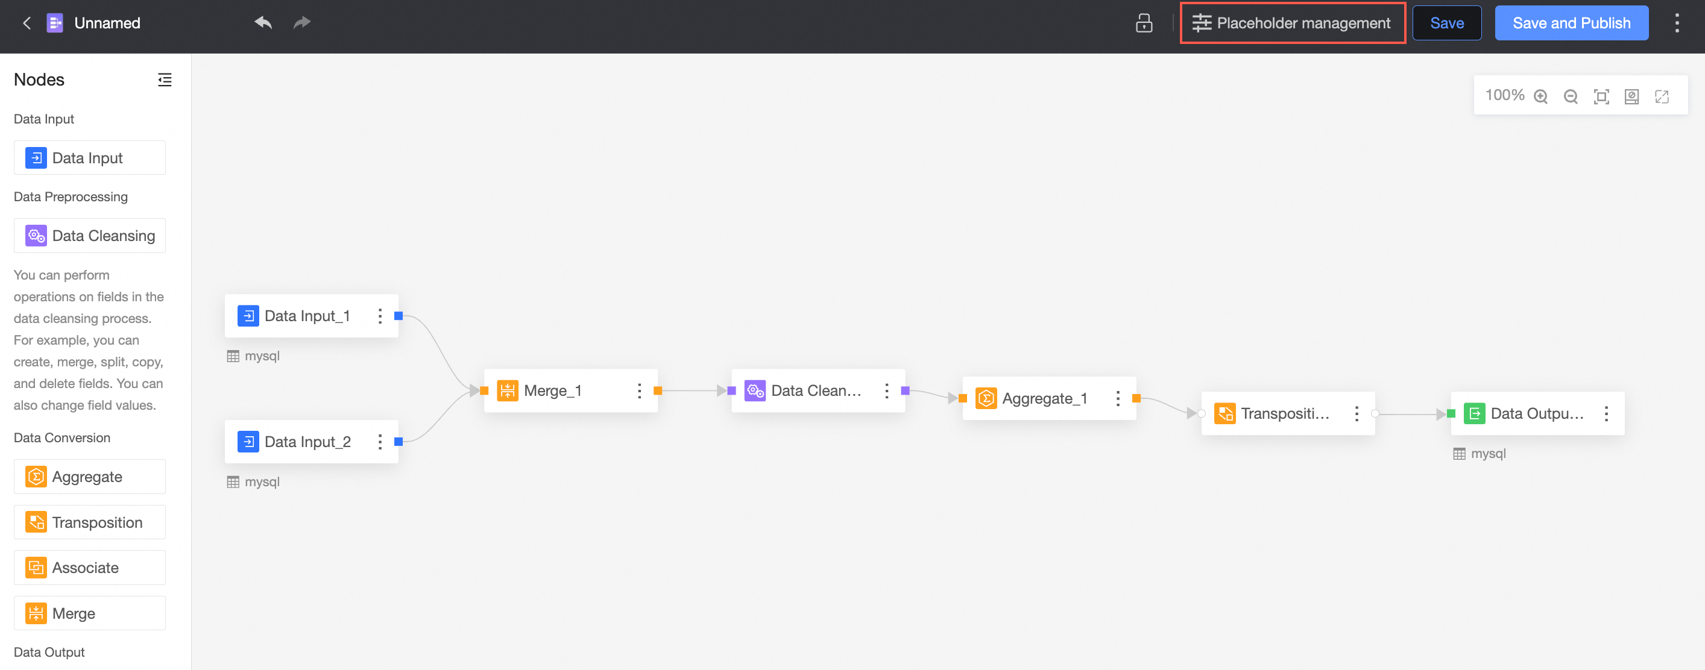Open Merge_1 node options menu
The image size is (1705, 670).
point(638,391)
